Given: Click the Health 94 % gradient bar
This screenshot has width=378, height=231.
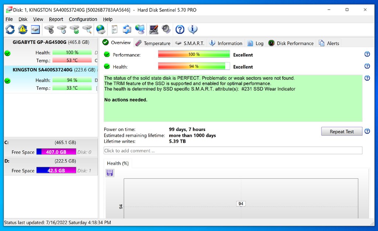Looking at the screenshot, I should coord(194,66).
